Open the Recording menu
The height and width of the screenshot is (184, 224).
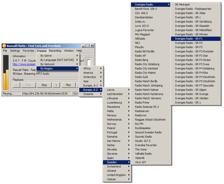coord(55,51)
